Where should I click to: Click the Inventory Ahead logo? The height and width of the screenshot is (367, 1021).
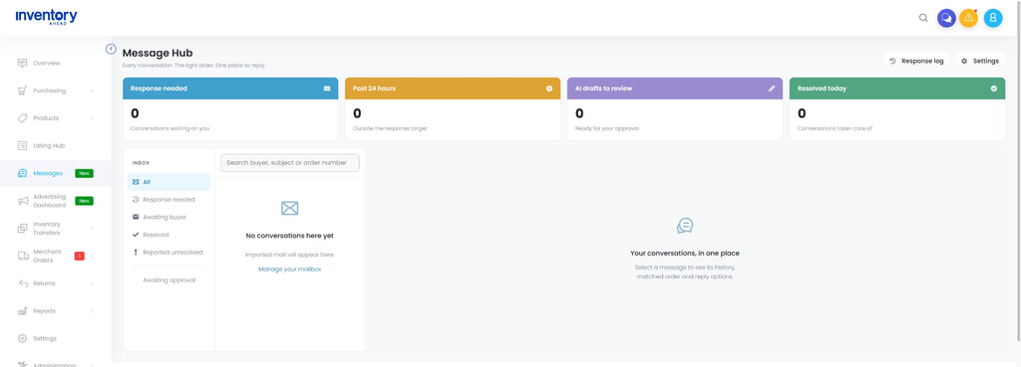(46, 18)
